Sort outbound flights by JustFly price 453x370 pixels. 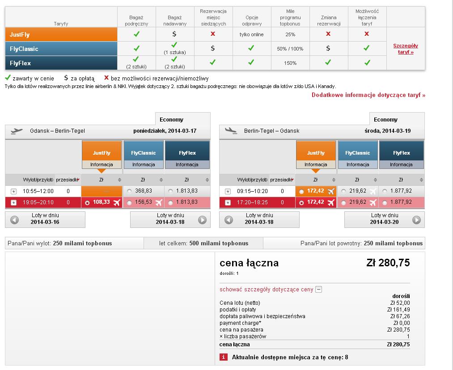(119, 180)
